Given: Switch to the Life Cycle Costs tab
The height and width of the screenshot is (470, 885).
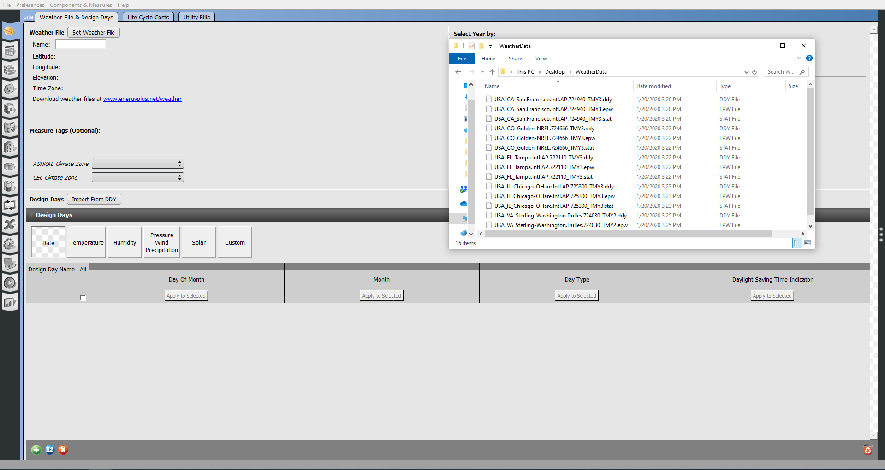Looking at the screenshot, I should tap(148, 17).
